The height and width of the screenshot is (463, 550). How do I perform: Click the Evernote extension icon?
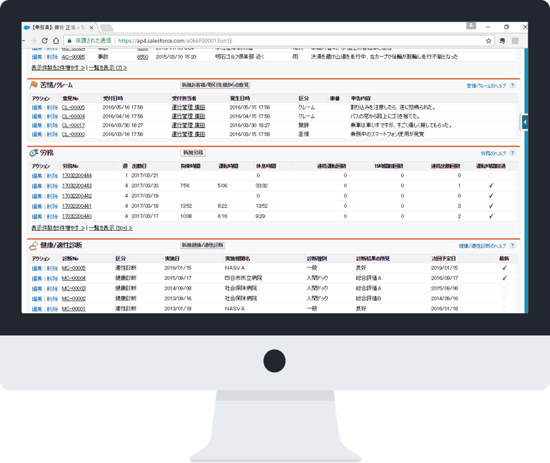tap(502, 41)
